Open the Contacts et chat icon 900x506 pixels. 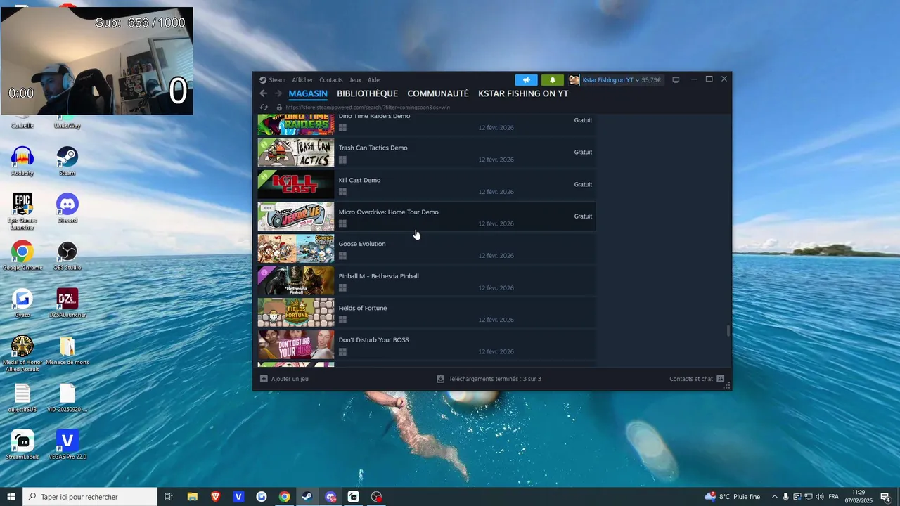click(x=720, y=379)
